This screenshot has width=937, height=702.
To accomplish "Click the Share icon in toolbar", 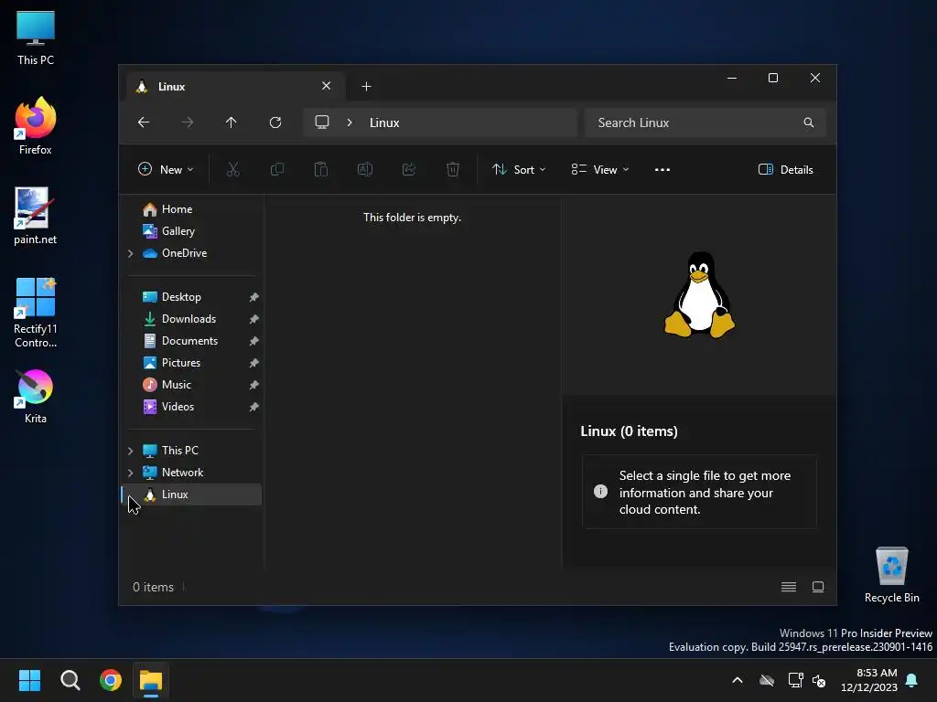I will click(x=409, y=169).
